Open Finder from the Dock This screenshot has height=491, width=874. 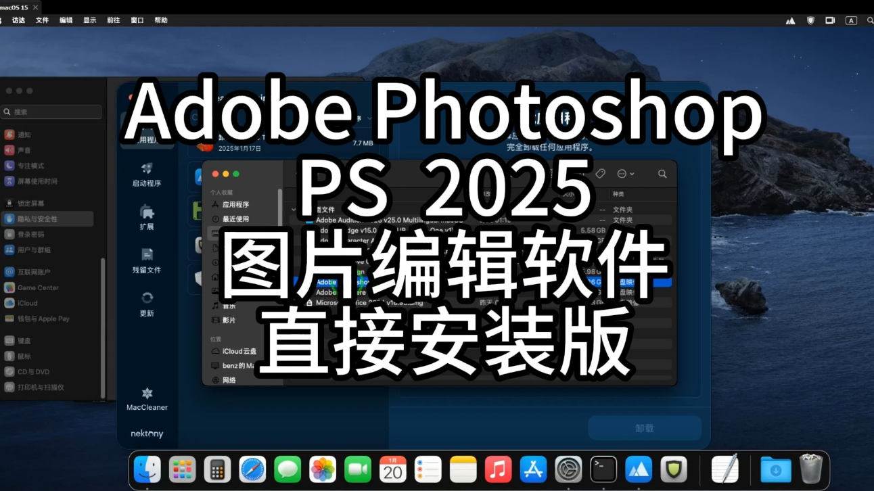click(x=147, y=469)
